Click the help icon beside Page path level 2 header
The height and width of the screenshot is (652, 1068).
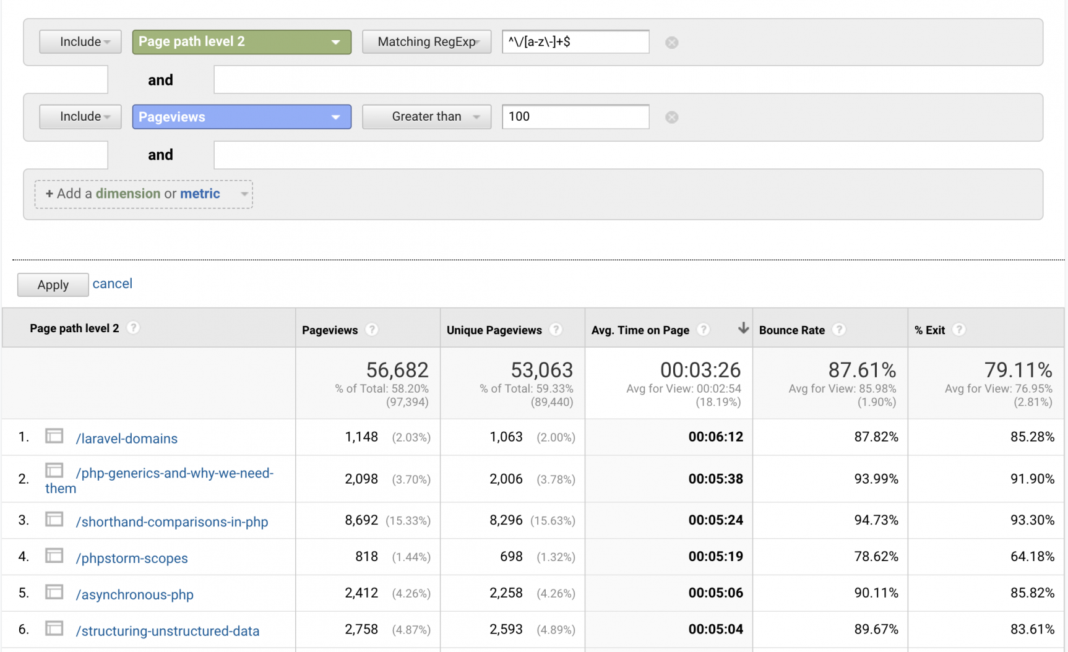coord(134,328)
